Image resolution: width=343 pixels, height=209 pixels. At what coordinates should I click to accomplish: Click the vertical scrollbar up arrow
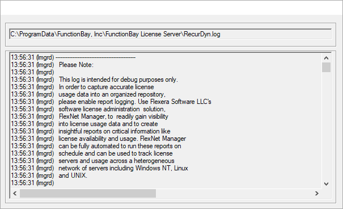pos(326,58)
